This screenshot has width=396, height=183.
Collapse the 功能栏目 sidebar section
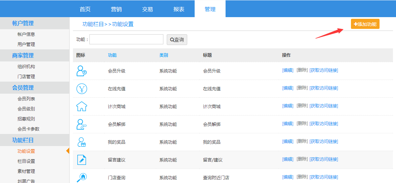coord(35,140)
